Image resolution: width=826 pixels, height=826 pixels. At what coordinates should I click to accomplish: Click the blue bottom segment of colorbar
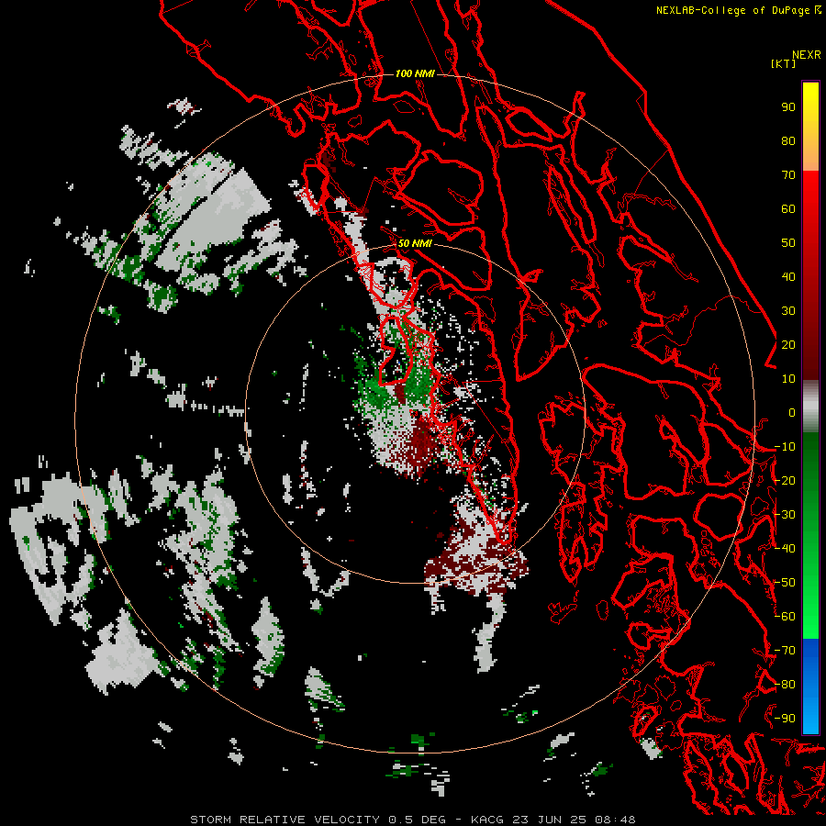(x=810, y=686)
